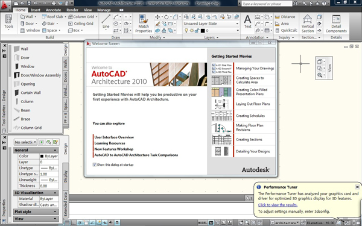Pick Brace in tool palette
This screenshot has width=362, height=226.
click(x=22, y=119)
